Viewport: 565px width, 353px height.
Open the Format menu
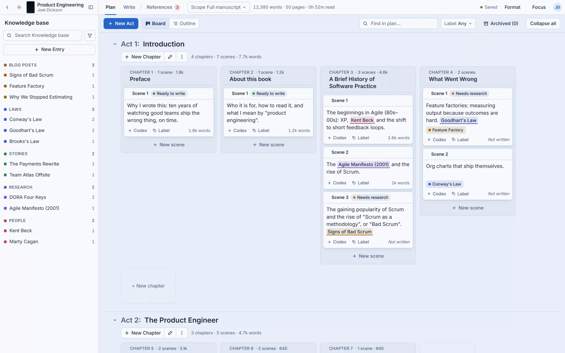click(512, 7)
